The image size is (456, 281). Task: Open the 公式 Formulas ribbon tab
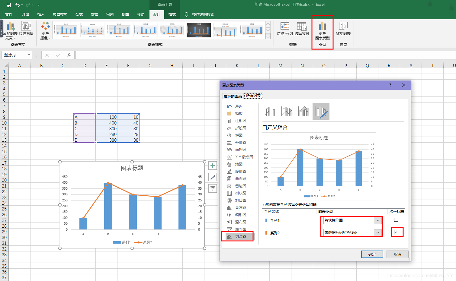coord(79,14)
